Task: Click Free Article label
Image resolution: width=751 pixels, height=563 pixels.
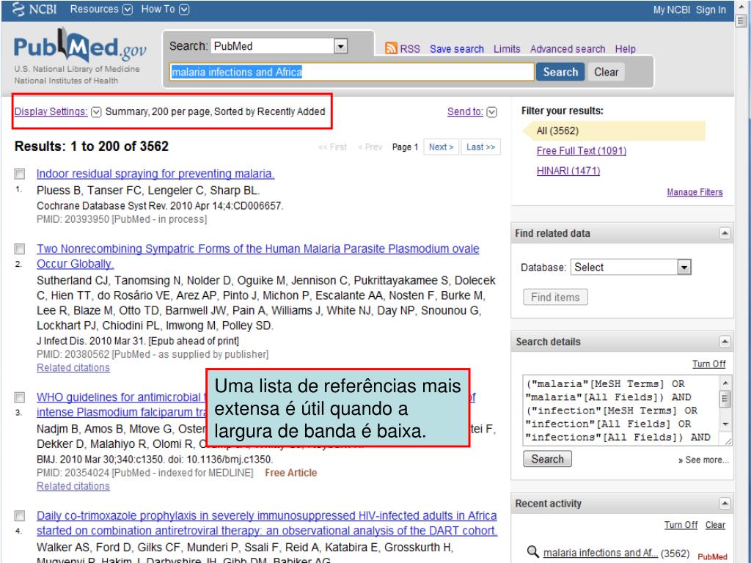Action: point(290,473)
